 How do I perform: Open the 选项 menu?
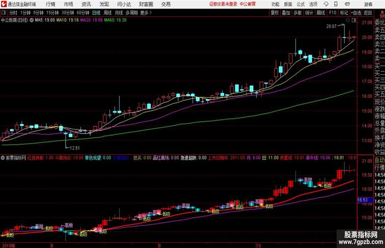313,4
